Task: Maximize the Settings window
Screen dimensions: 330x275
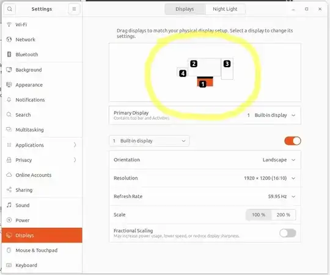Action: click(x=307, y=9)
